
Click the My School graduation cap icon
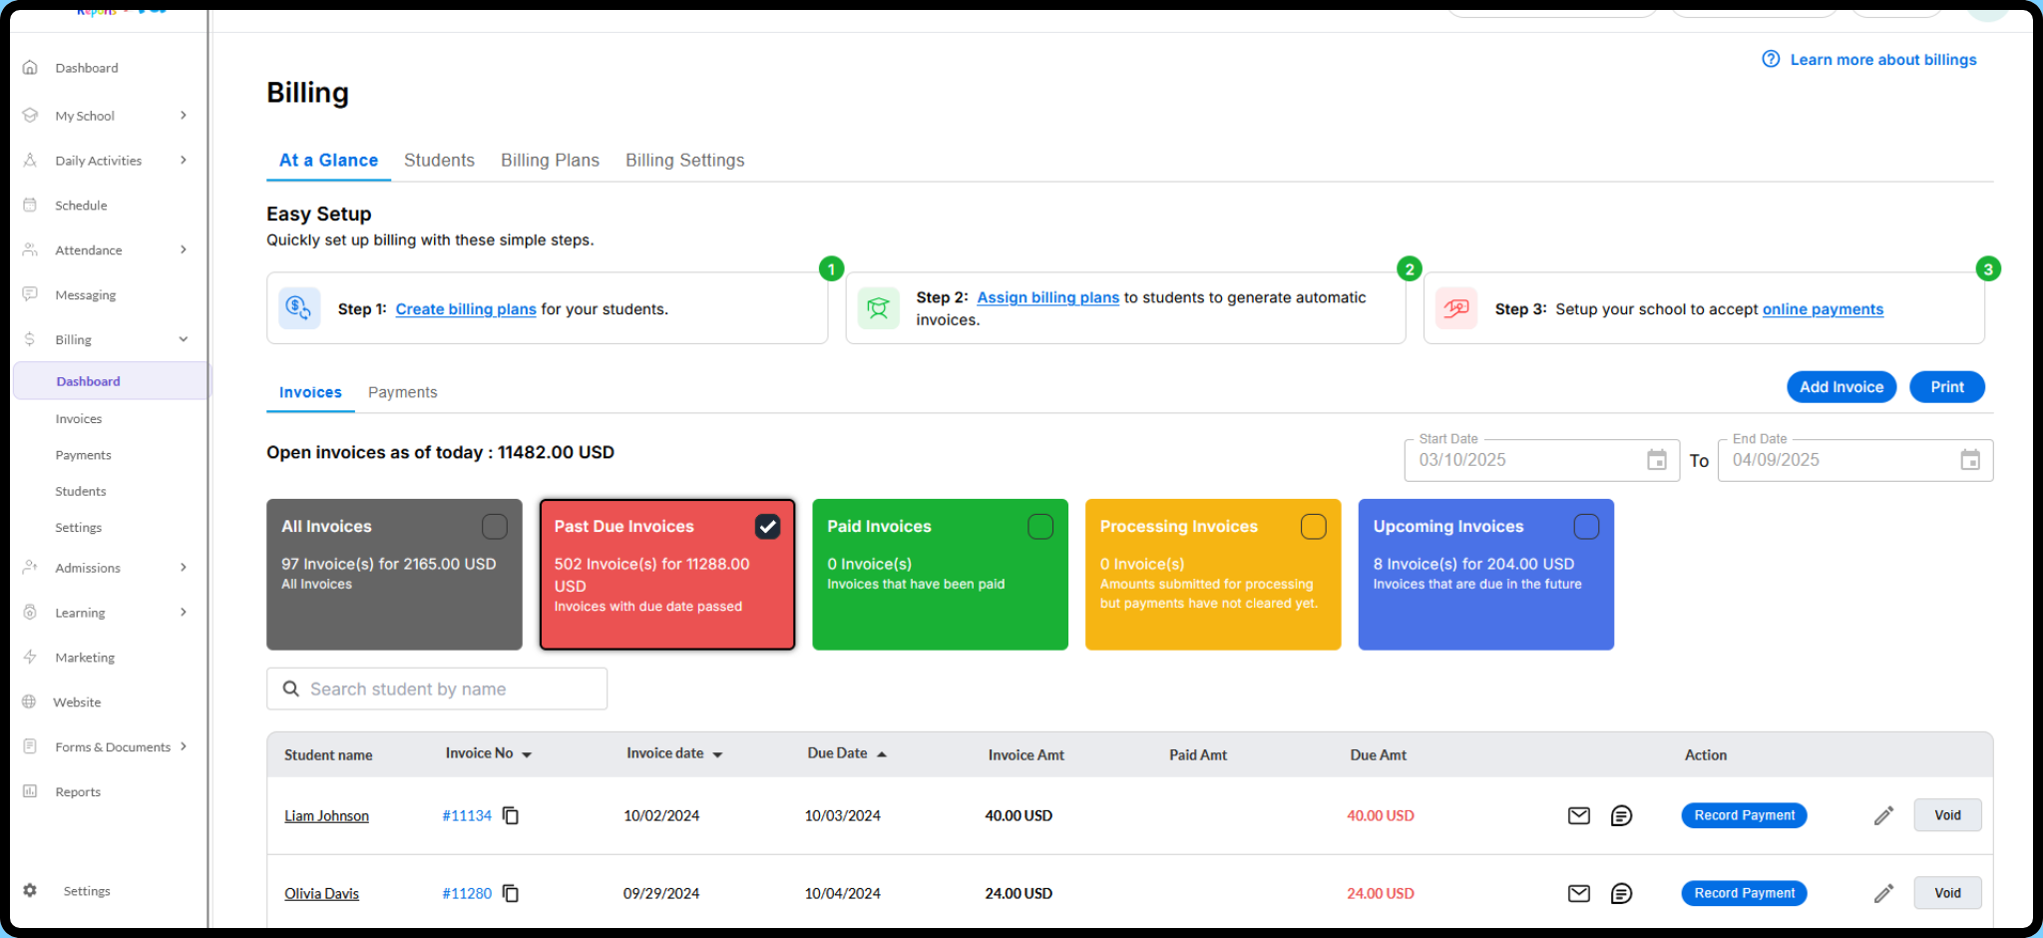[30, 115]
